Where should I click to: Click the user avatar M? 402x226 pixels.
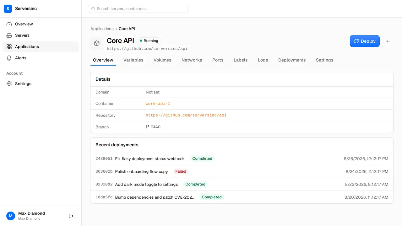coord(11,216)
